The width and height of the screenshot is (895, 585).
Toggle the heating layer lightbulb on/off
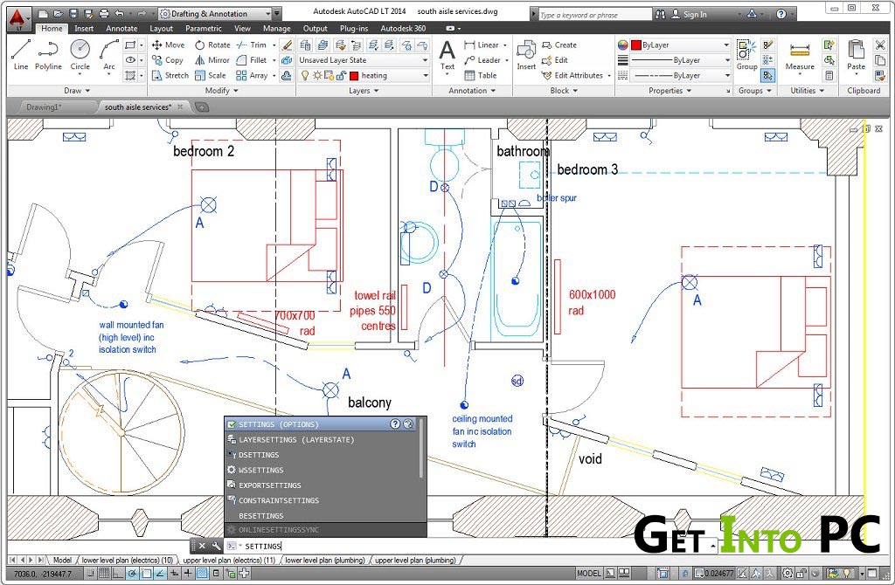[305, 75]
